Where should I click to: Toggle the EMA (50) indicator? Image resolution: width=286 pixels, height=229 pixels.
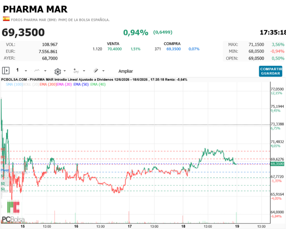tap(81, 85)
